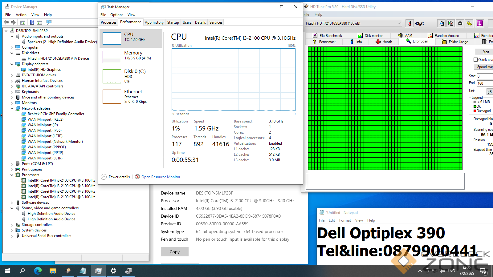Image resolution: width=493 pixels, height=277 pixels.
Task: Click the blue Help icon in Device Manager toolbar
Action: click(x=32, y=22)
